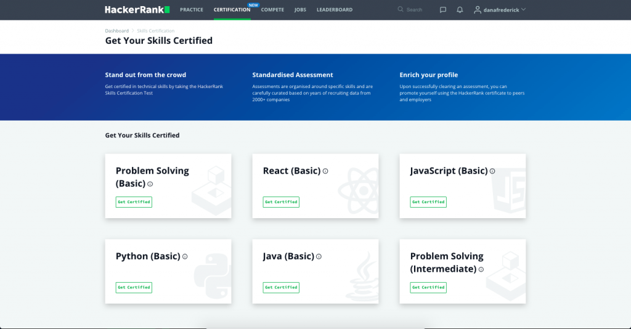631x329 pixels.
Task: Click the Java (Basic) card title
Action: (x=288, y=256)
